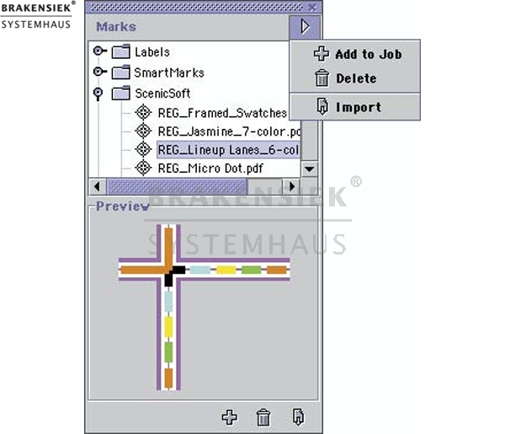Click the import document icon in the bottom toolbar

pyautogui.click(x=298, y=417)
